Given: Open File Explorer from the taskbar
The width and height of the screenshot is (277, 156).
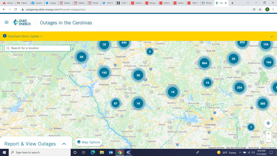Looking at the screenshot, I should 102,153.
